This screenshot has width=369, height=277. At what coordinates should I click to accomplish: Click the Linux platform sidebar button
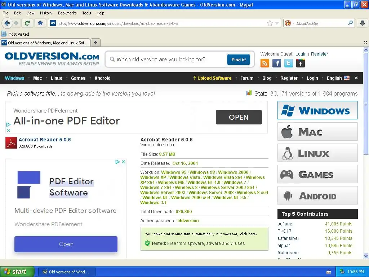pyautogui.click(x=317, y=153)
